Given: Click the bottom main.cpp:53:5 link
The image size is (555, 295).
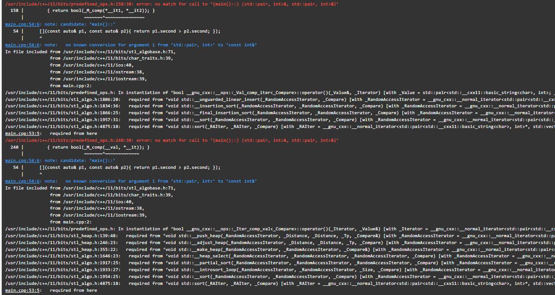Looking at the screenshot, I should pos(18,290).
